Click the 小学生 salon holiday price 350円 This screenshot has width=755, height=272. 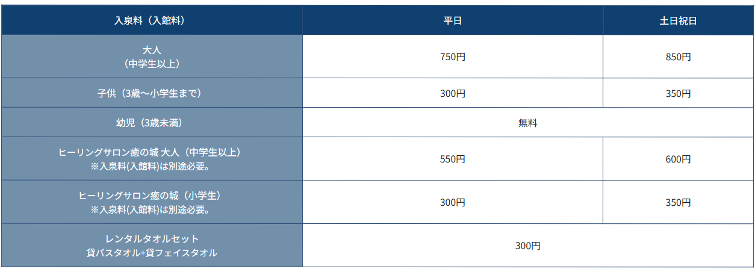pos(678,203)
